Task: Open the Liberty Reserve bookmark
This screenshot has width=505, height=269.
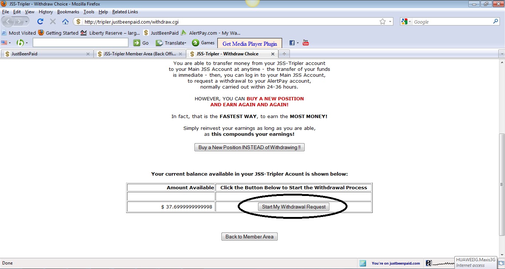Action: pyautogui.click(x=110, y=33)
